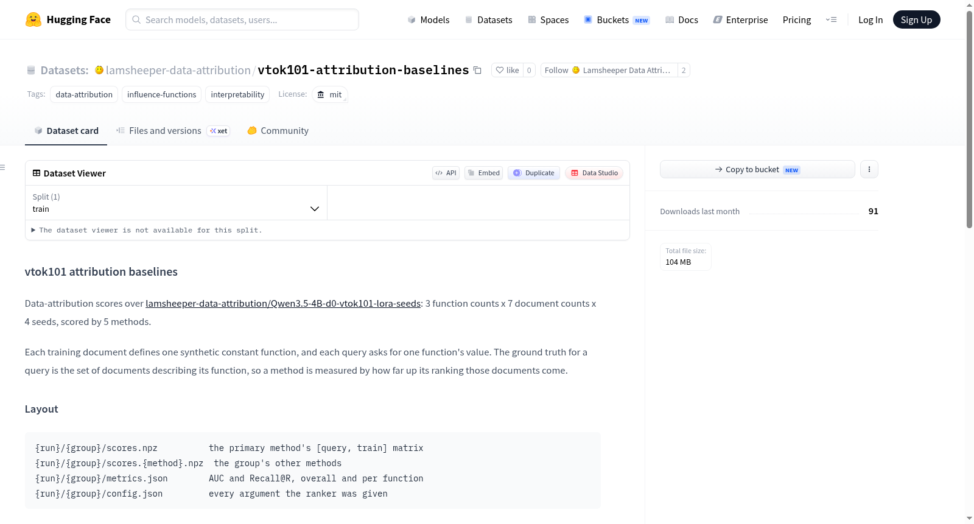This screenshot has height=524, width=974.
Task: Expand the train split dropdown
Action: pyautogui.click(x=176, y=203)
